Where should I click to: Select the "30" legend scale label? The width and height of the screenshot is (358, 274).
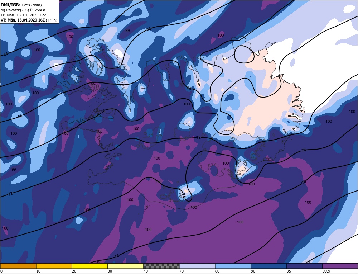[x=110, y=271]
